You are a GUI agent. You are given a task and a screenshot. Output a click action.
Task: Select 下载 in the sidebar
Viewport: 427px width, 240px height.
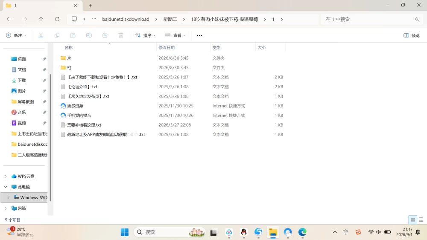[x=22, y=80]
